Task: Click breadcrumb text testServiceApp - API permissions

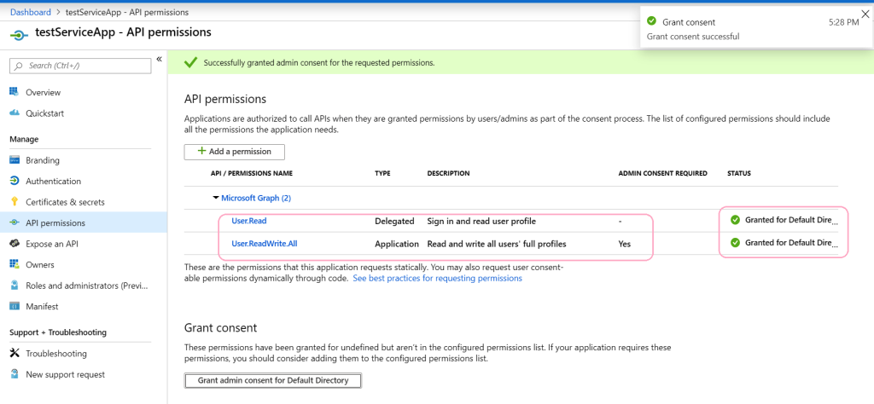Action: click(x=125, y=12)
